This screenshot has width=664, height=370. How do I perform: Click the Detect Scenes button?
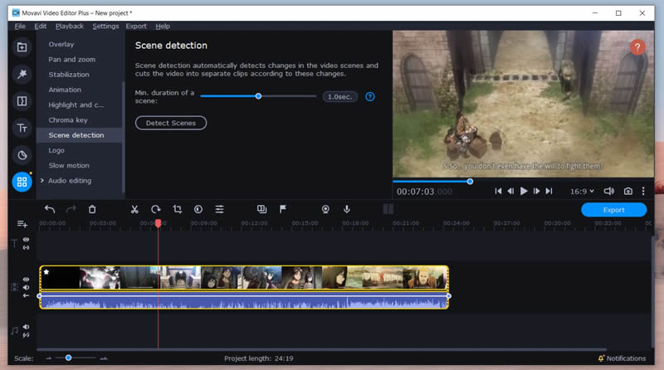171,123
